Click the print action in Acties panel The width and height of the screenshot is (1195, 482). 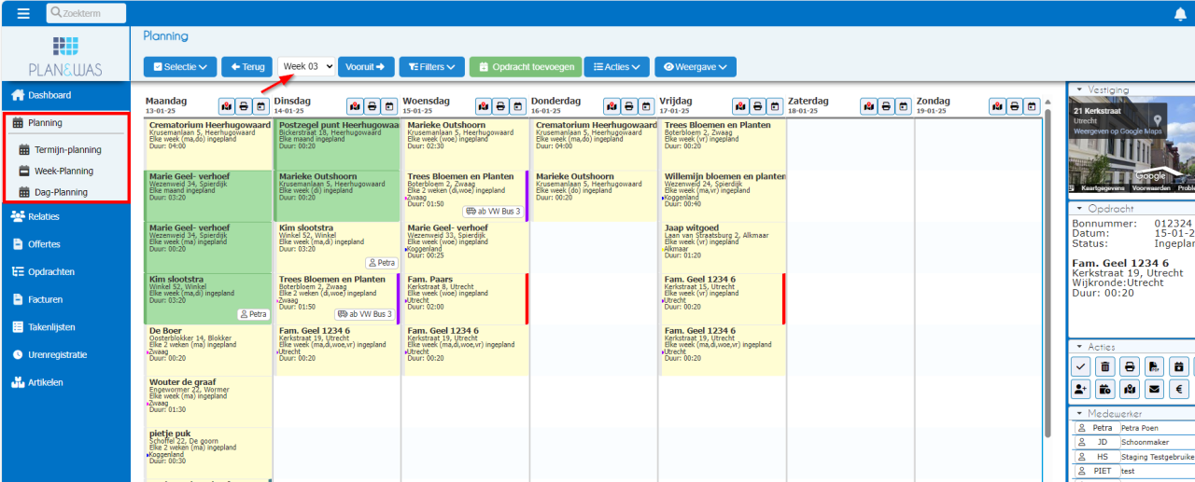1130,366
